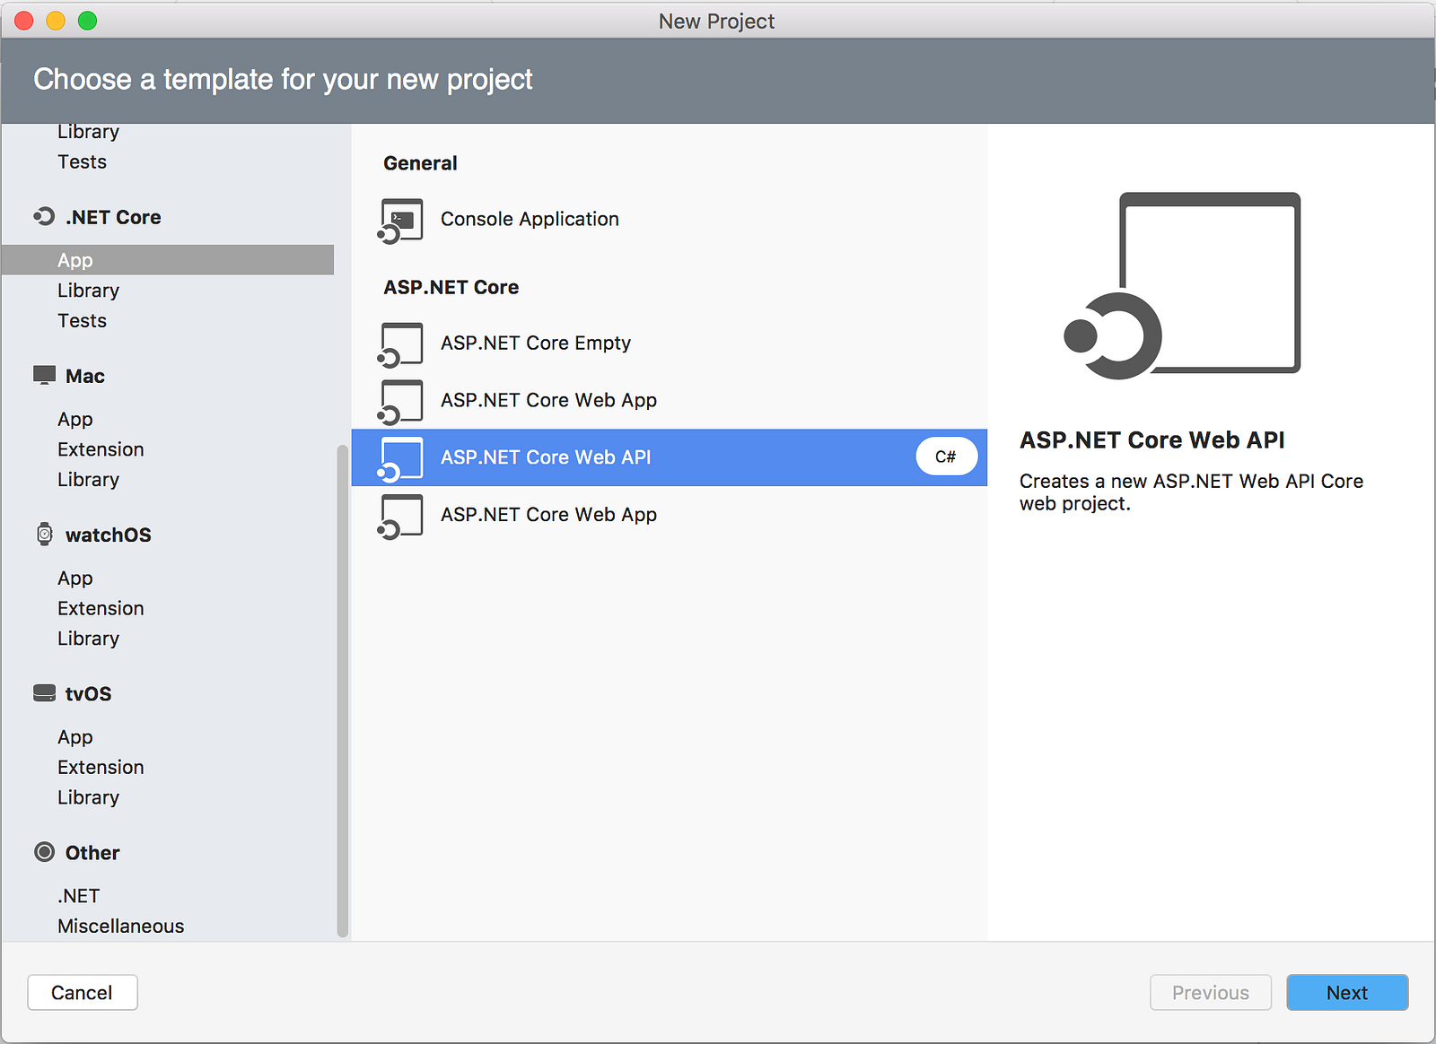Select App under .NET Core

168,260
